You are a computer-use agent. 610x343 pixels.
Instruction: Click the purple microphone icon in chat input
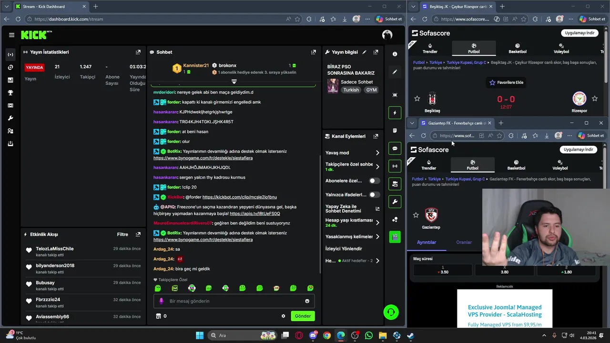click(161, 301)
